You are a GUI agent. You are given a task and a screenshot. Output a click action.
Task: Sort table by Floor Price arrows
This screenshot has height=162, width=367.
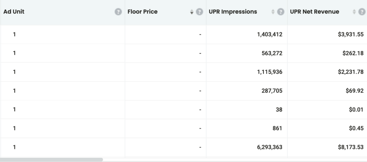point(192,12)
